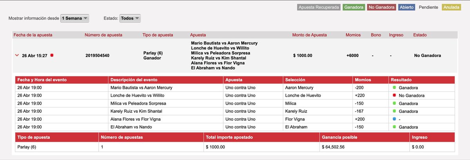Click the '$ 0.00' income value
This screenshot has height=160, width=470.
418,147
